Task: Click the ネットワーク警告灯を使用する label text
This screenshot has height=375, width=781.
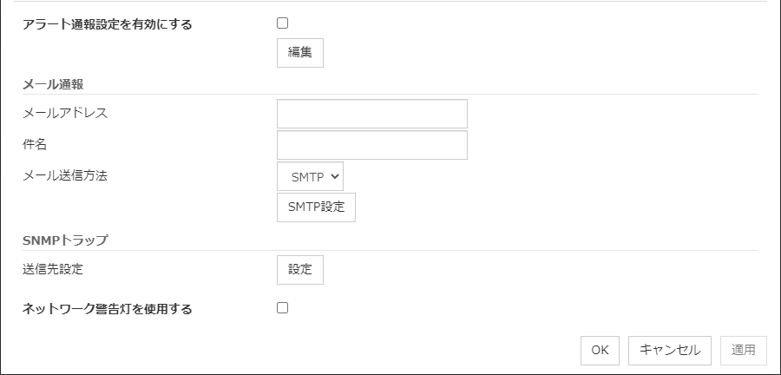Action: point(108,308)
